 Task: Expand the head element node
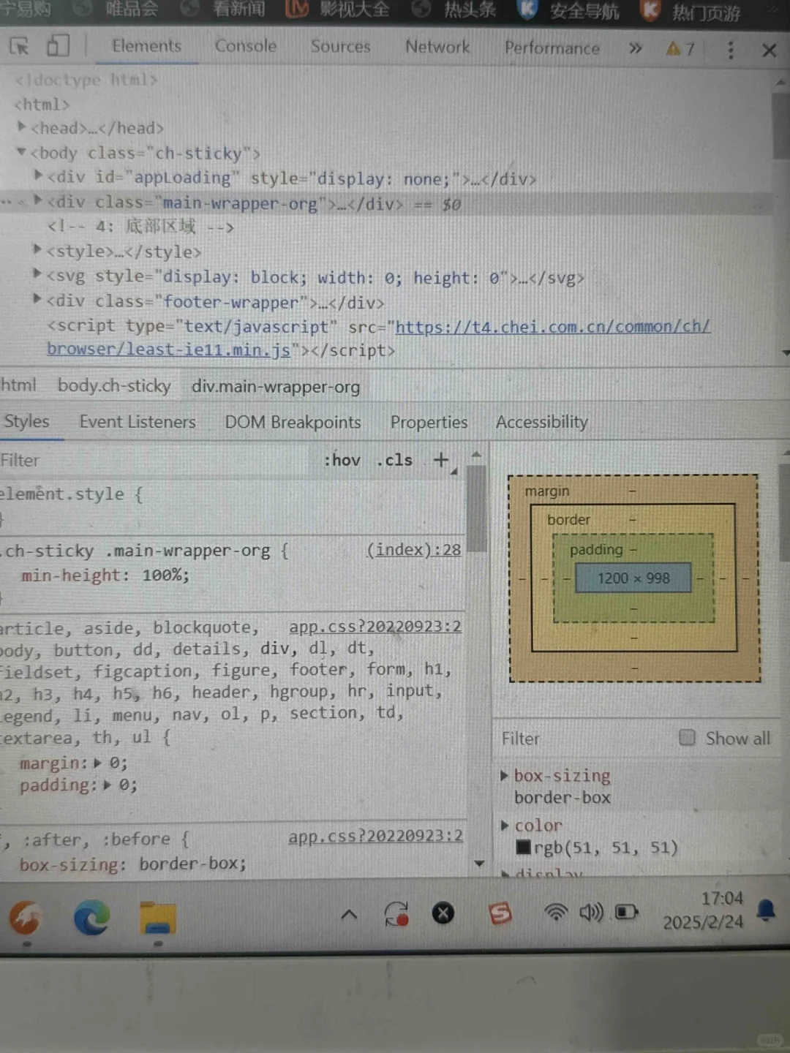(x=22, y=127)
